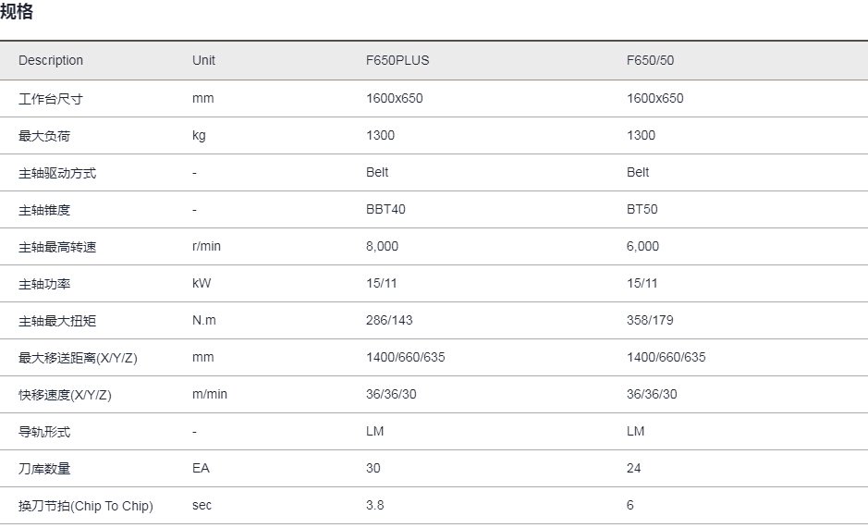The width and height of the screenshot is (868, 528).
Task: Click BBT40 spindle taper value
Action: point(385,209)
